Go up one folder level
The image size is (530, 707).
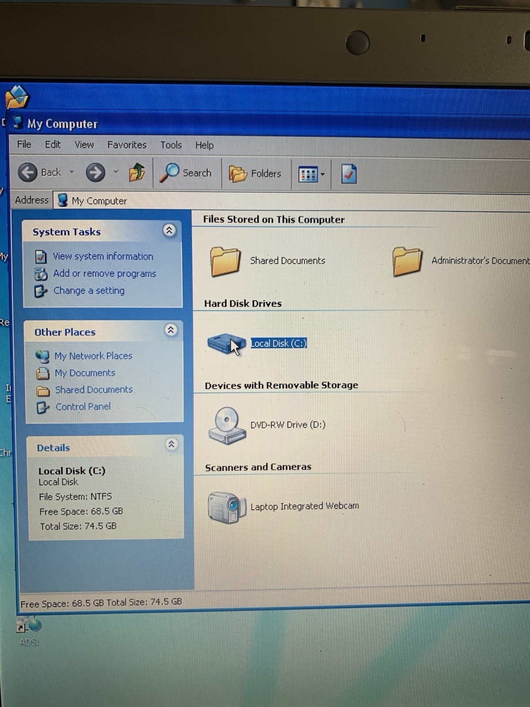click(x=136, y=172)
